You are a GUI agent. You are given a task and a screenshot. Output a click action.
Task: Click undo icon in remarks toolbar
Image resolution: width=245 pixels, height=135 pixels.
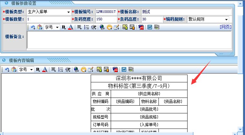point(33,27)
